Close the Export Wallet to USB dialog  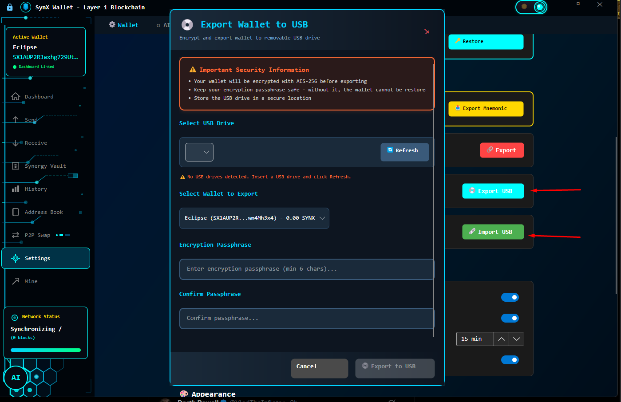point(427,32)
